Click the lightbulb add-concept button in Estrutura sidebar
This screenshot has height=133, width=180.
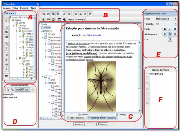(x=6, y=21)
